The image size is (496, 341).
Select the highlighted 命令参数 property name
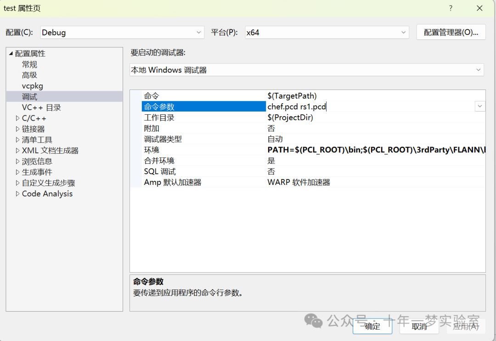point(204,106)
